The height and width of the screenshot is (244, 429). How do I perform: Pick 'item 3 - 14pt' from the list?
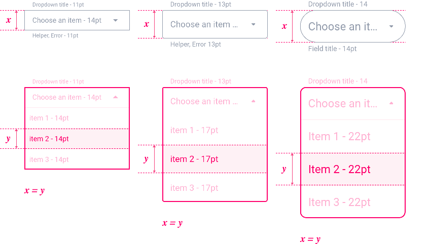click(x=49, y=159)
